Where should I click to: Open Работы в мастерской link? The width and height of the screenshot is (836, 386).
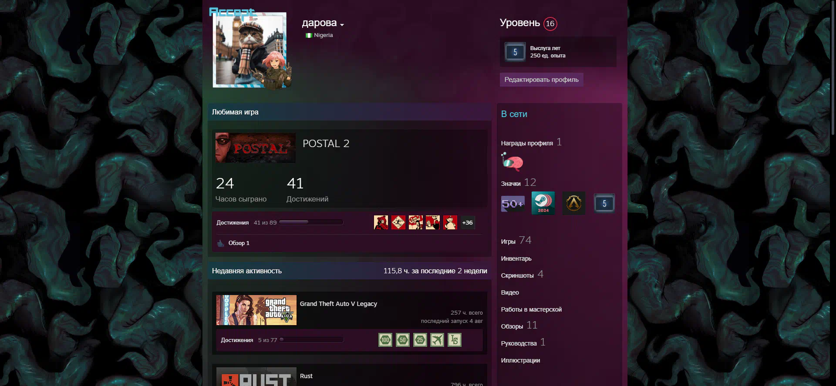[x=531, y=309]
